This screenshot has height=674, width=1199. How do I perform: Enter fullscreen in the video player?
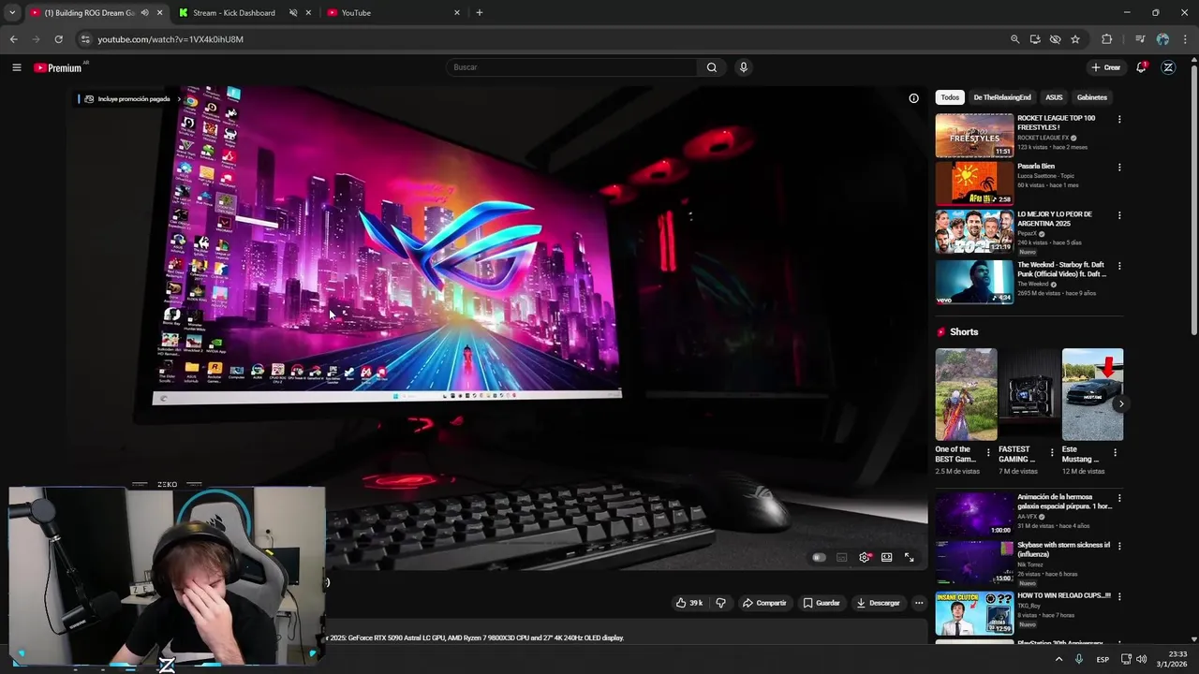pos(909,557)
